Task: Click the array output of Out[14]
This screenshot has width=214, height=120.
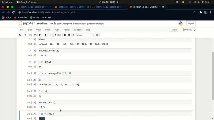Action: tap(60, 85)
